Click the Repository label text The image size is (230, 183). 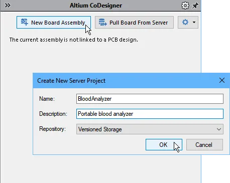point(52,129)
